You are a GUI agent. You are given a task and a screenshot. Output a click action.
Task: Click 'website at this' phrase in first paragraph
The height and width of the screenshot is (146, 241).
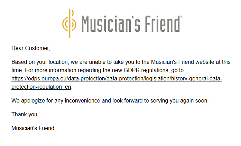(x=213, y=62)
